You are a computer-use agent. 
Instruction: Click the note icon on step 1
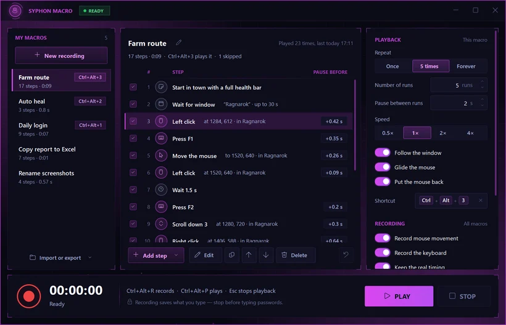161,87
